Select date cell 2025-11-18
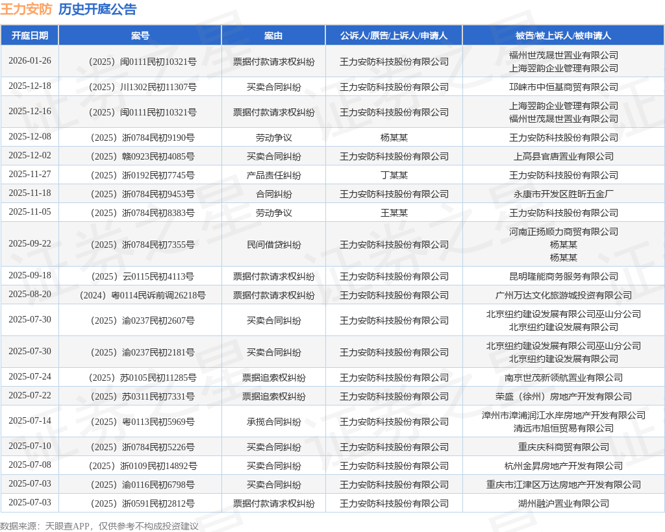This screenshot has width=665, height=532. click(30, 193)
